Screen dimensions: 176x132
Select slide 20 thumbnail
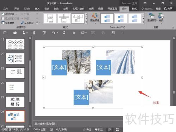[x=15, y=59]
